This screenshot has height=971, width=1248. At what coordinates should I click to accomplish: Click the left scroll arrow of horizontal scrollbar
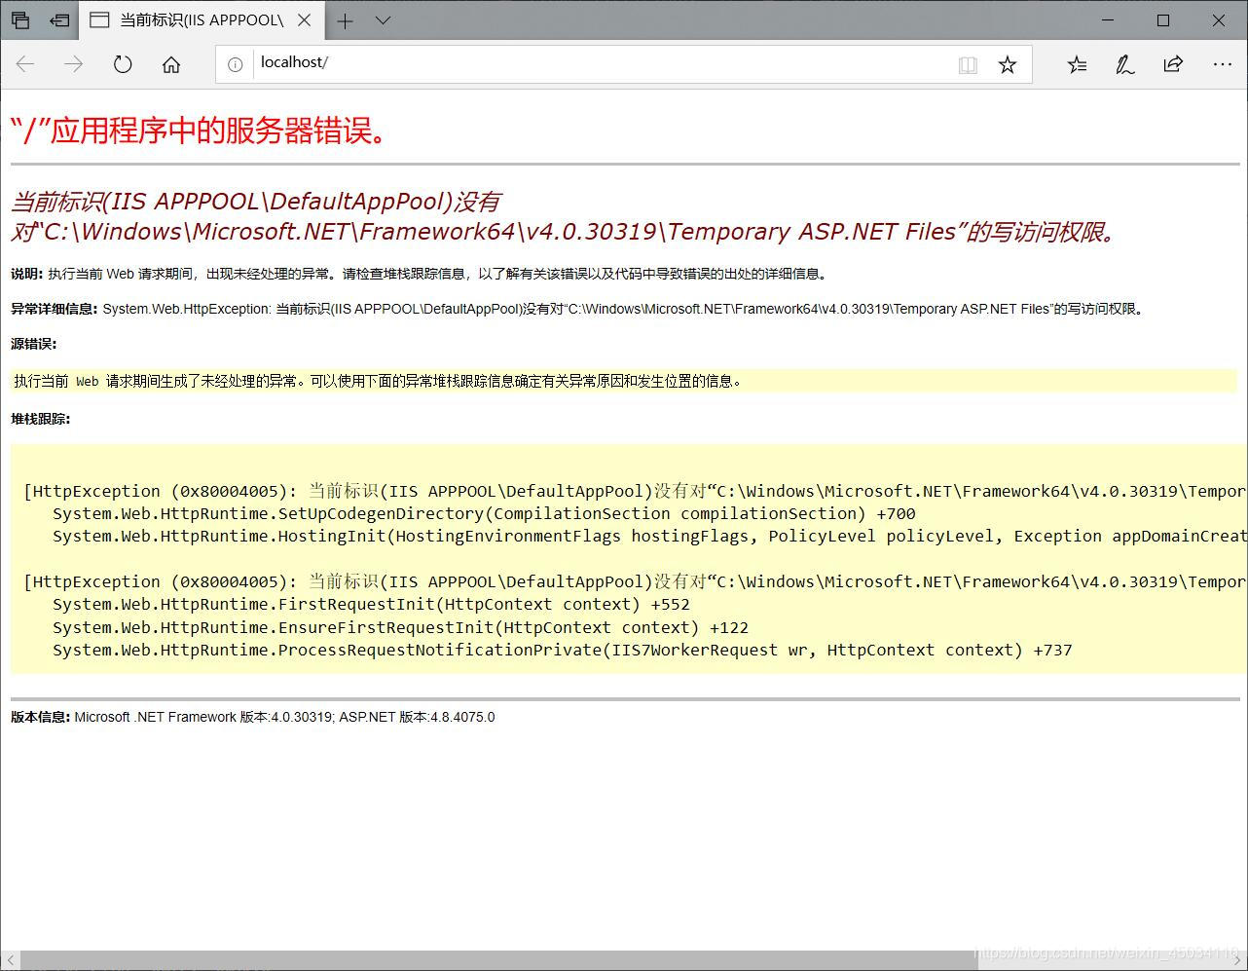pos(10,960)
